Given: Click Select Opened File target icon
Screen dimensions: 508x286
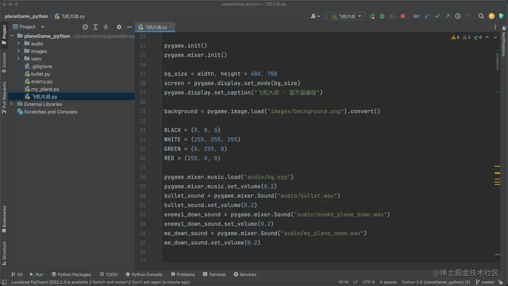Looking at the screenshot, I should [x=85, y=27].
